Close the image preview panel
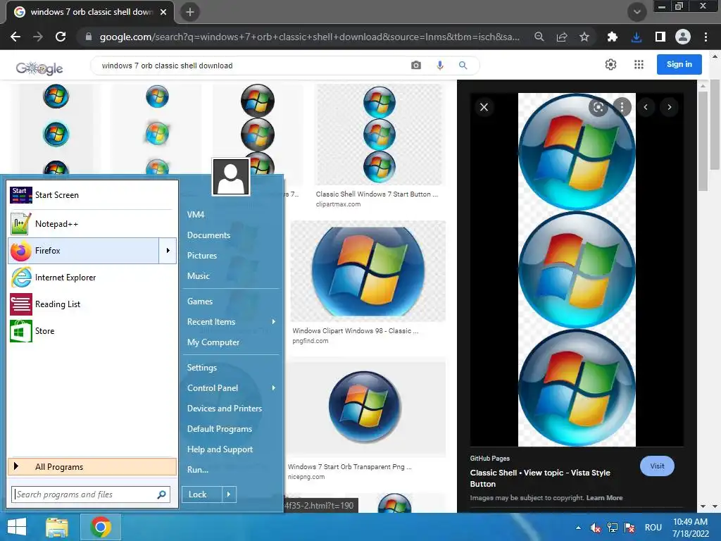721x541 pixels. point(484,107)
